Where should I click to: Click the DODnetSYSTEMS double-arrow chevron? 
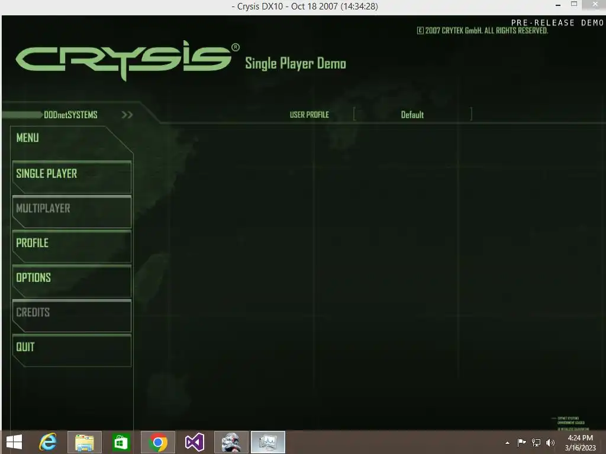(x=127, y=115)
